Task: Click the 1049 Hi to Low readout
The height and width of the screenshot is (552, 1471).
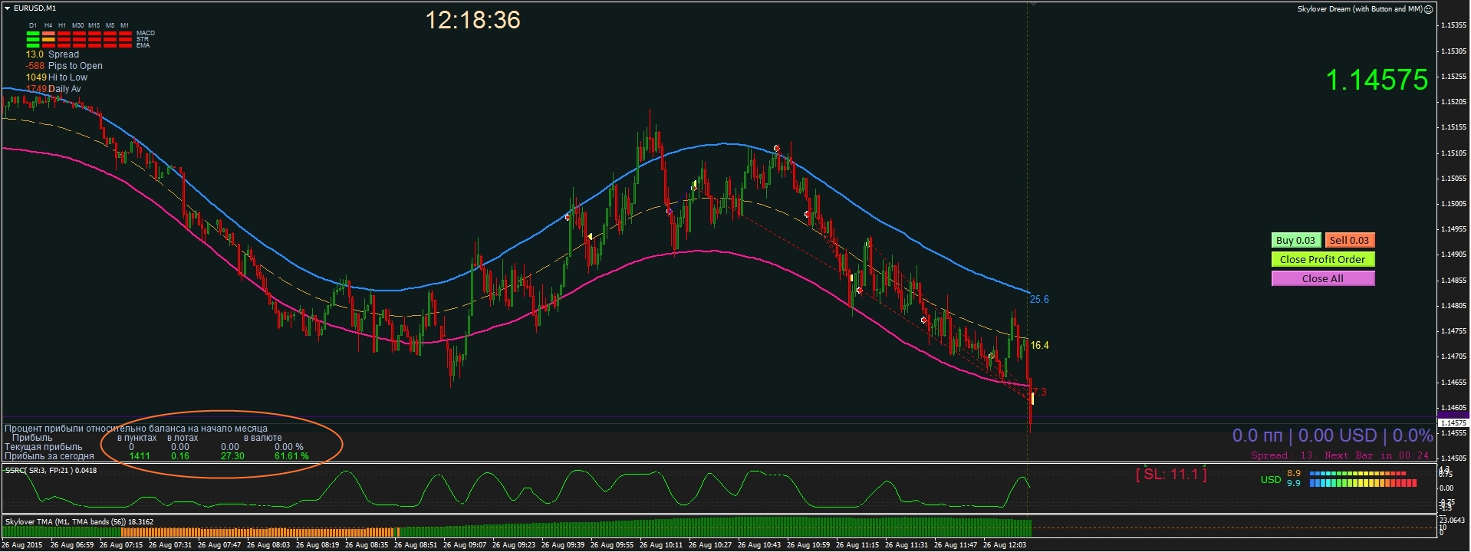Action: pyautogui.click(x=57, y=77)
